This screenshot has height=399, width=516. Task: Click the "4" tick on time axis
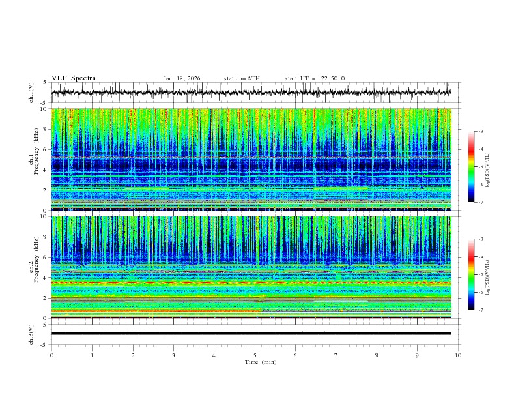click(214, 355)
